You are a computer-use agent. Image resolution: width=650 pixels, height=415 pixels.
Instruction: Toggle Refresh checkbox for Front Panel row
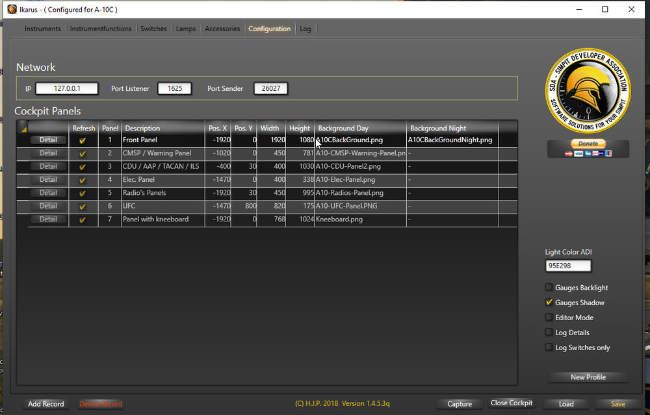point(83,140)
